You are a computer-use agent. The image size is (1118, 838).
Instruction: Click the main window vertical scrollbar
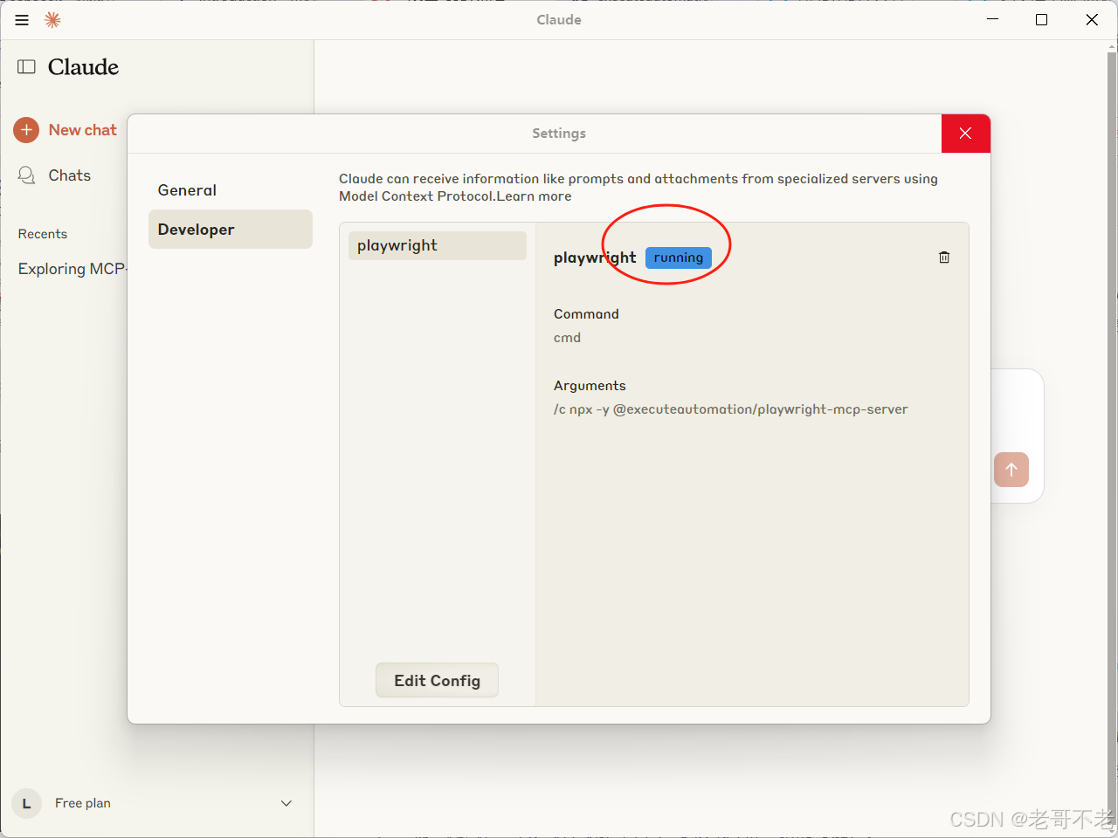1112,436
